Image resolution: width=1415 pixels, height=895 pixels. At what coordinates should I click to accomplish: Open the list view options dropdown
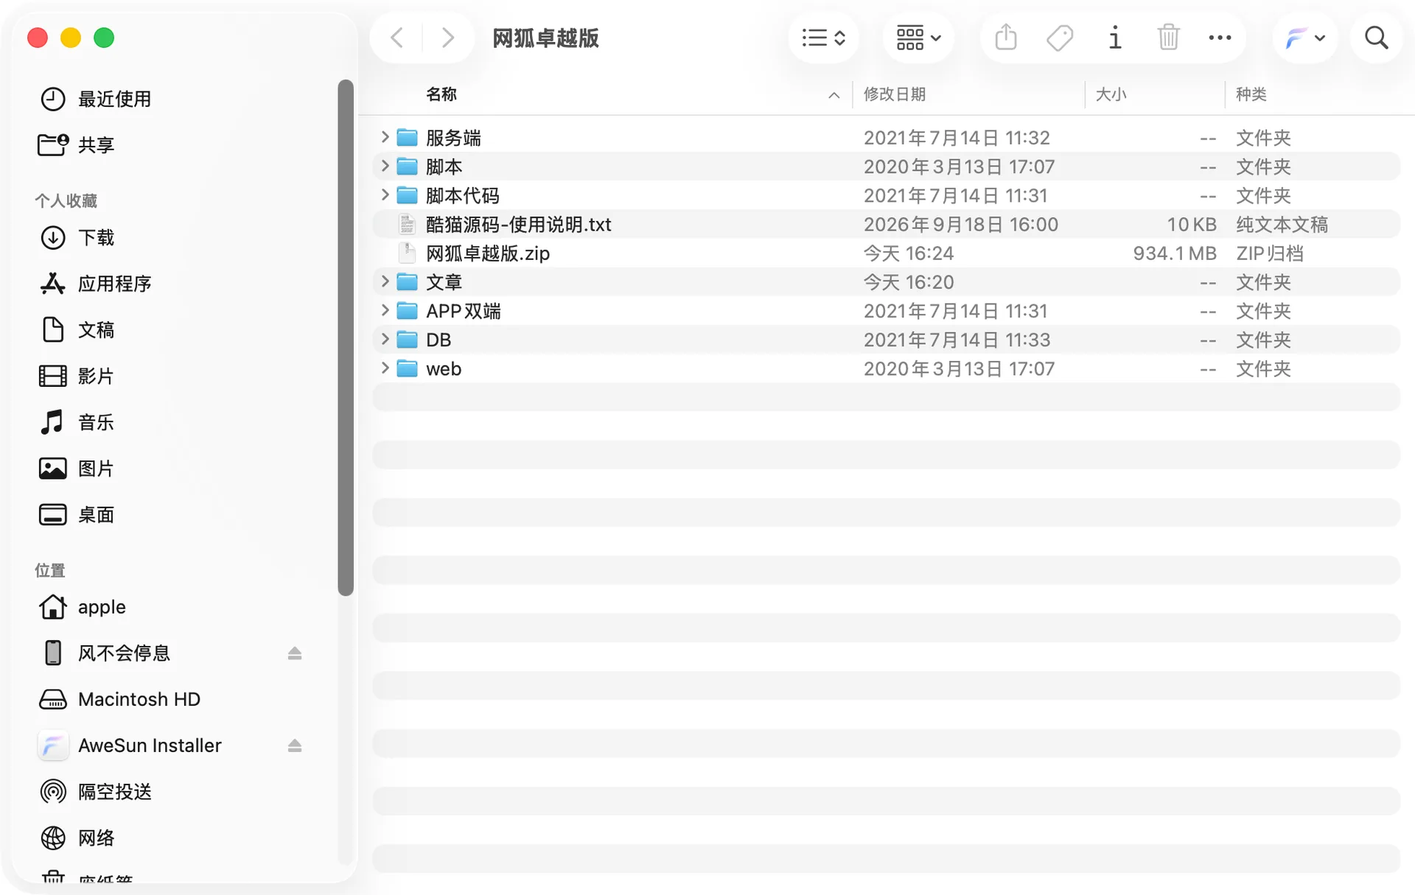tap(823, 38)
